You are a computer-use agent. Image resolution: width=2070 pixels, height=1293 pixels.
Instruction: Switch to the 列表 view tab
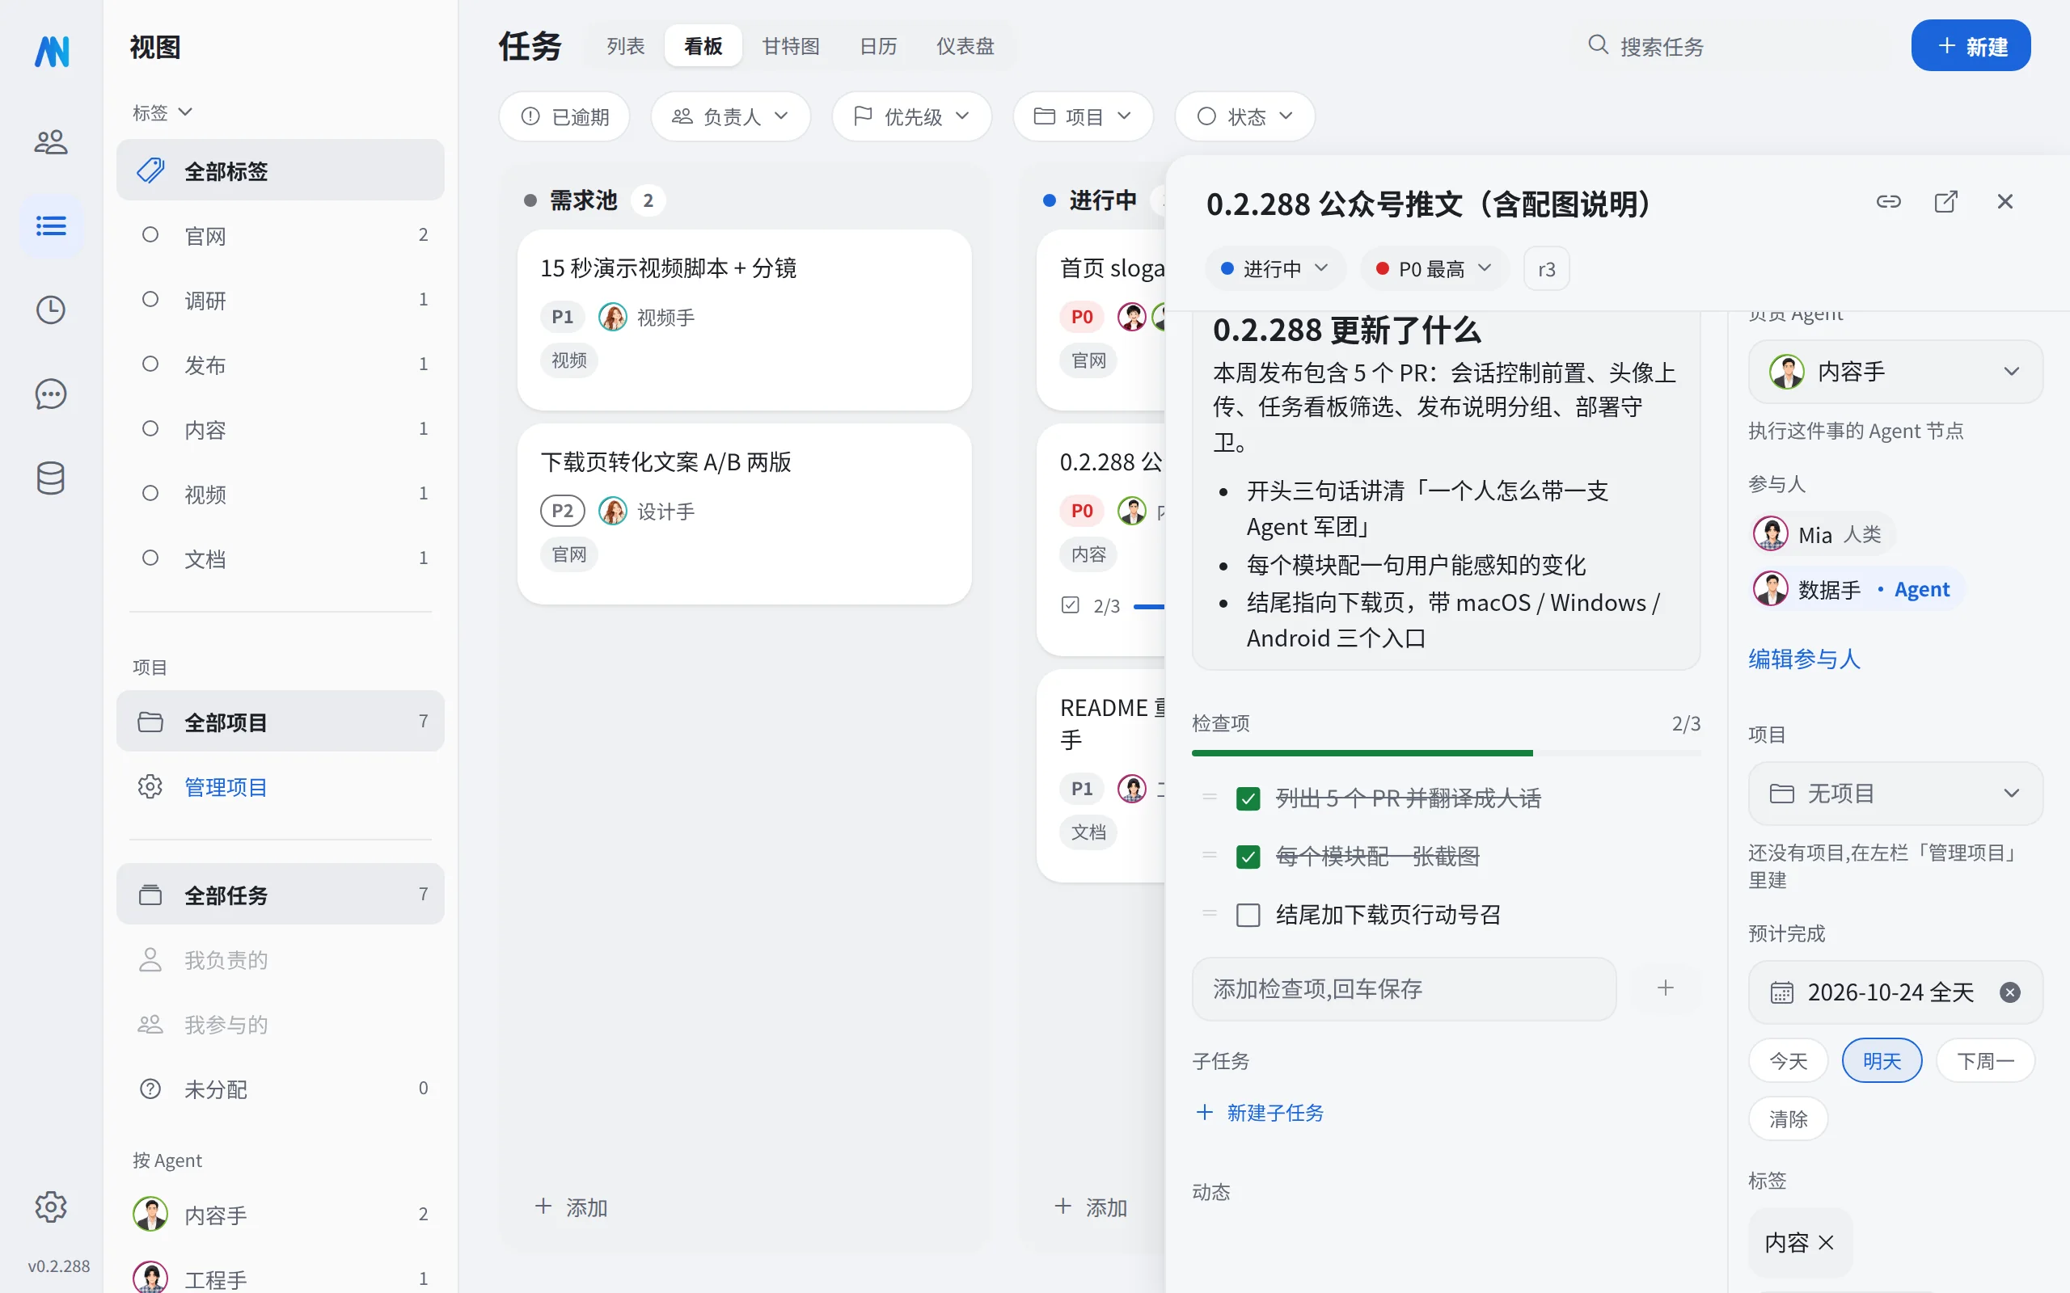[625, 46]
